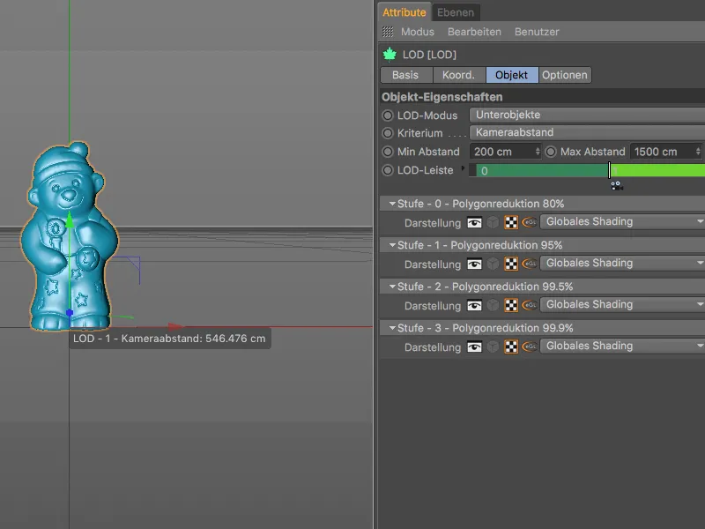
Task: Collapse Stufe 1 Polygonreduktion 95% section
Action: (x=392, y=245)
